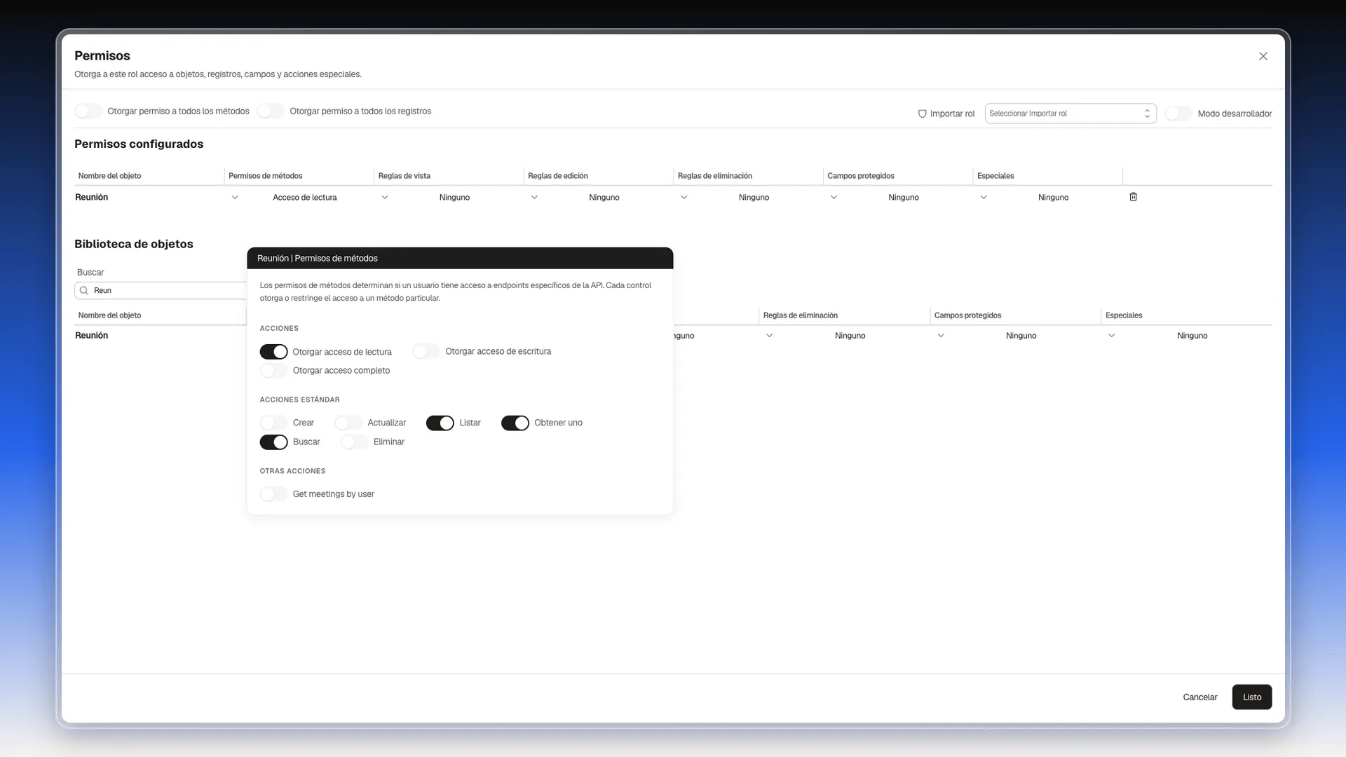Disable Otorgar acceso de lectura toggle
Screen dimensions: 1346x757
273,351
